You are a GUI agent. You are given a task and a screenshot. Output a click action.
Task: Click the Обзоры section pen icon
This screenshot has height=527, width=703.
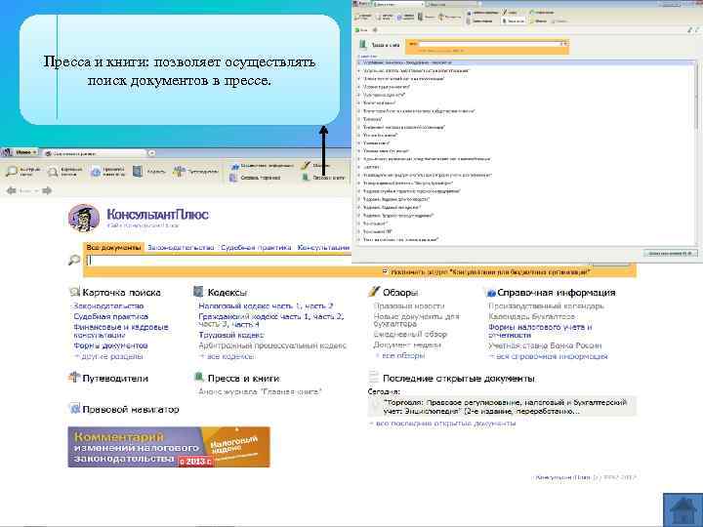(374, 292)
